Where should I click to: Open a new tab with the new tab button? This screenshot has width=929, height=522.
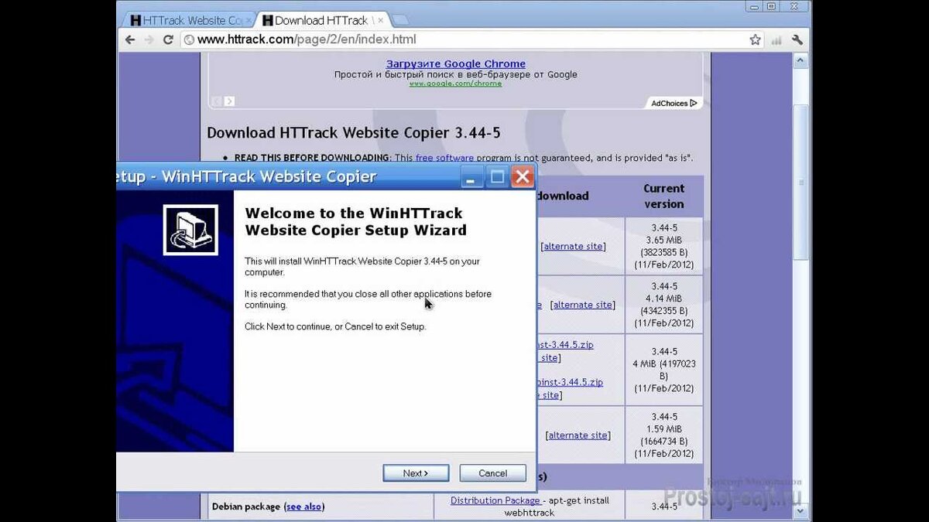click(x=400, y=19)
